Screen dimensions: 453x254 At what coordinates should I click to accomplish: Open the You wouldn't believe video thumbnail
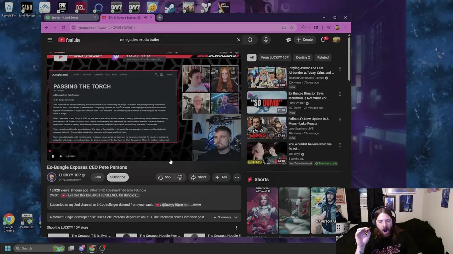(267, 153)
